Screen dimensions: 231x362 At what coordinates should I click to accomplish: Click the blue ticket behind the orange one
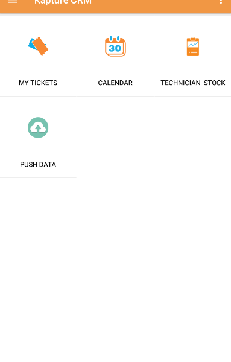point(32,44)
